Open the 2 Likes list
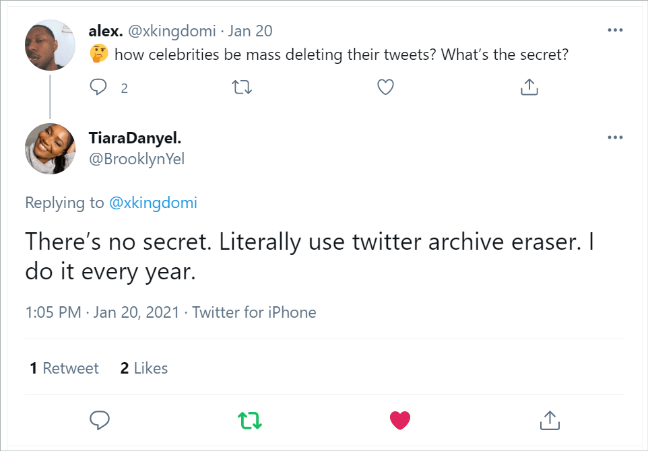 [x=143, y=368]
